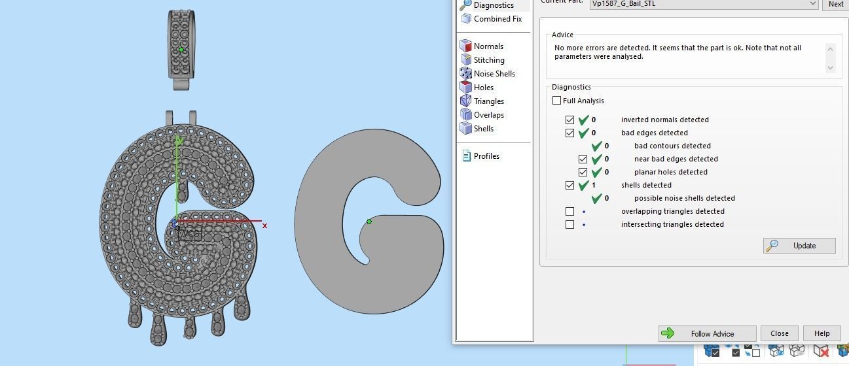The height and width of the screenshot is (366, 849).
Task: Click 'possible noise shells detected' text
Action: (684, 198)
